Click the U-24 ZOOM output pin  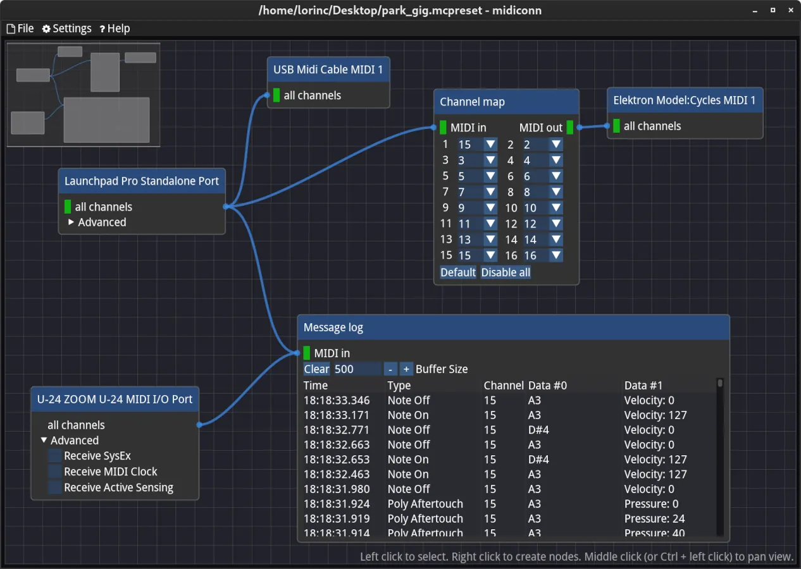[199, 425]
